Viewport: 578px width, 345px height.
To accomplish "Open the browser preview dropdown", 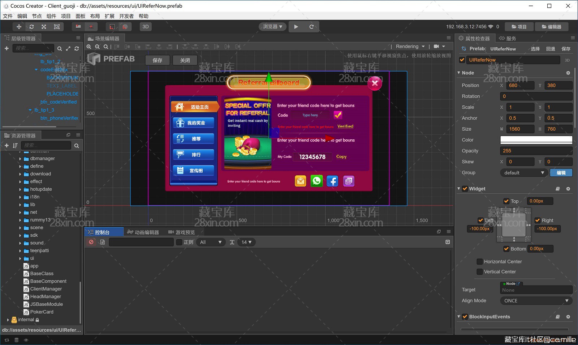I will click(x=272, y=27).
